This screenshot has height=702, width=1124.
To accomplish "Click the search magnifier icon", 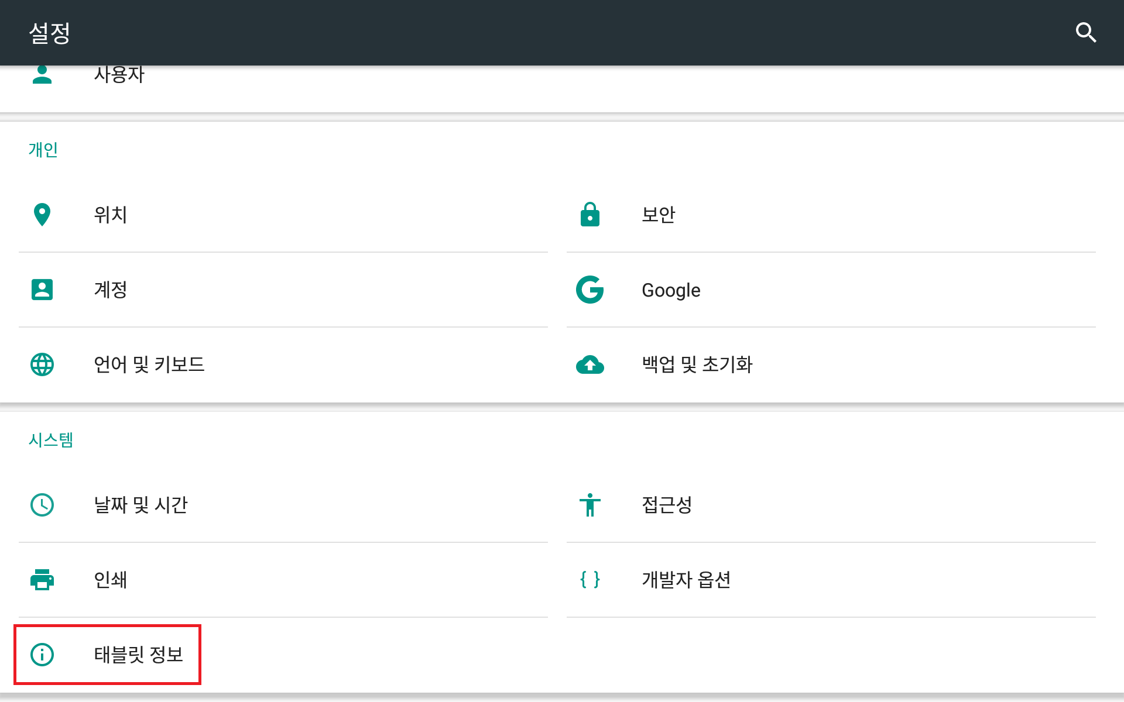I will coord(1085,33).
